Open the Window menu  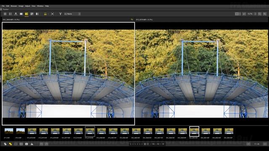coord(40,6)
